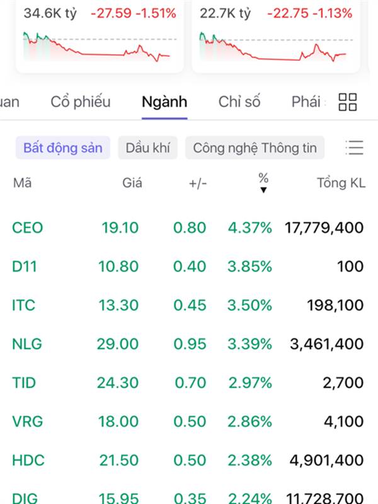Switch to the Chỉ số tab
378x504 pixels.
(239, 102)
